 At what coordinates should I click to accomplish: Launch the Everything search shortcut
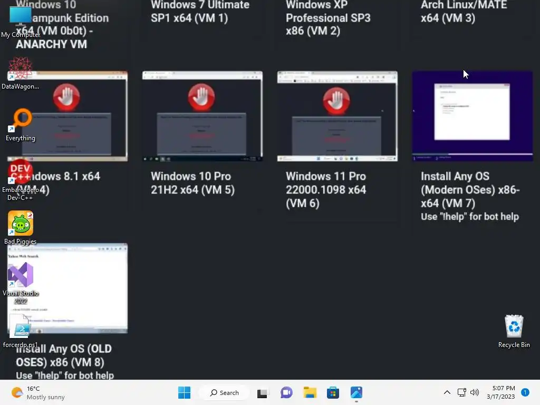click(21, 125)
